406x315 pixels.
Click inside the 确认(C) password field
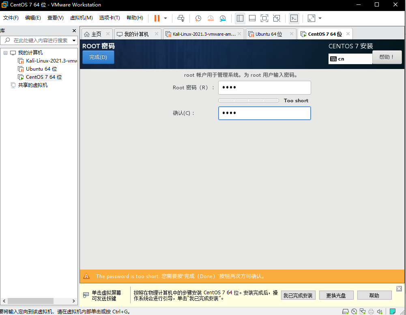(264, 113)
